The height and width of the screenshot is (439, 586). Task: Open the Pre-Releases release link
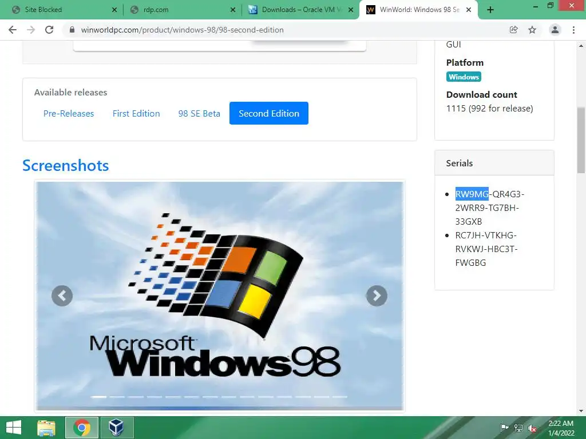pos(69,114)
